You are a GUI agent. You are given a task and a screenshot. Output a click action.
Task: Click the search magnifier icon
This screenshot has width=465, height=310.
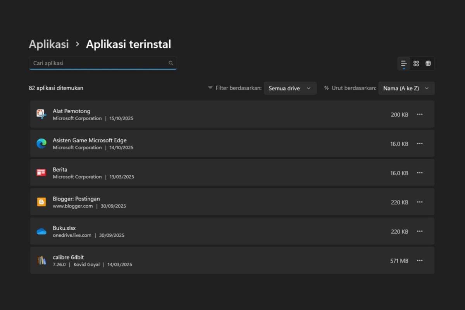171,63
